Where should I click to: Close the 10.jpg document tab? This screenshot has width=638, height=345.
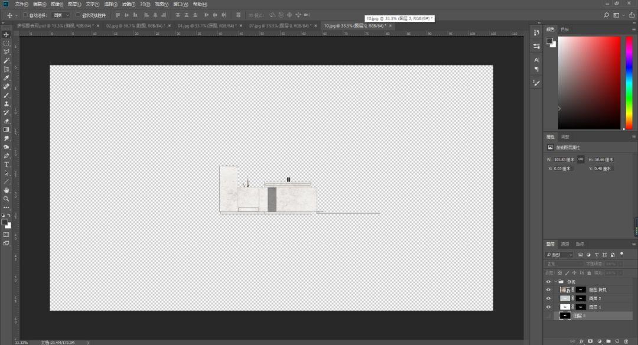click(390, 25)
